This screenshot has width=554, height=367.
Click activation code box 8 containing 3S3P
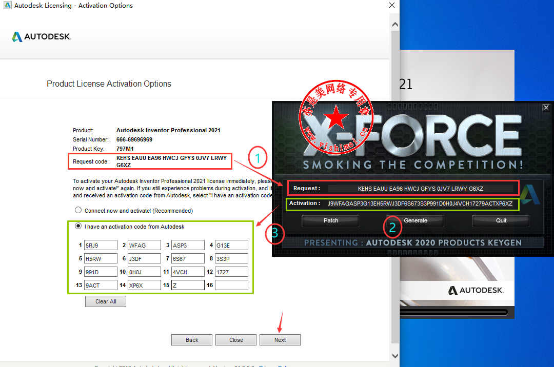click(231, 259)
